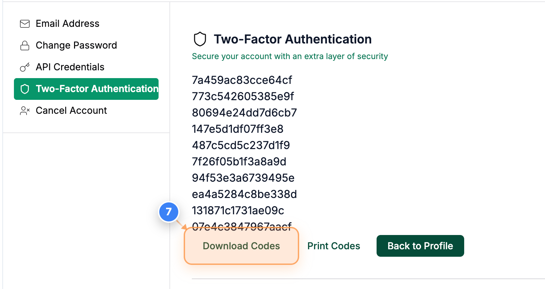Screen dimensions: 545x289
Task: Select backup code 7a459ac83cce64cf
Action: pyautogui.click(x=242, y=80)
